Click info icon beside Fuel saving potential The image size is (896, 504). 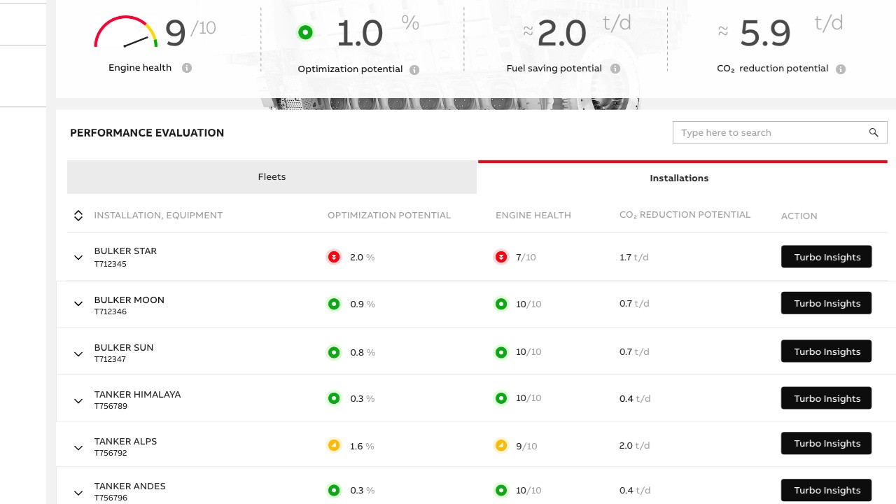point(615,69)
